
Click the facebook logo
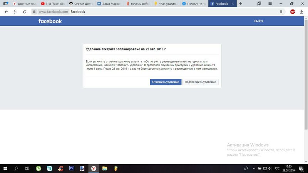[50, 21]
